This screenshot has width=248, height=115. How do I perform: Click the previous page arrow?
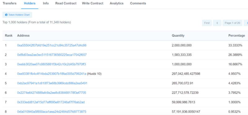coord(217,23)
